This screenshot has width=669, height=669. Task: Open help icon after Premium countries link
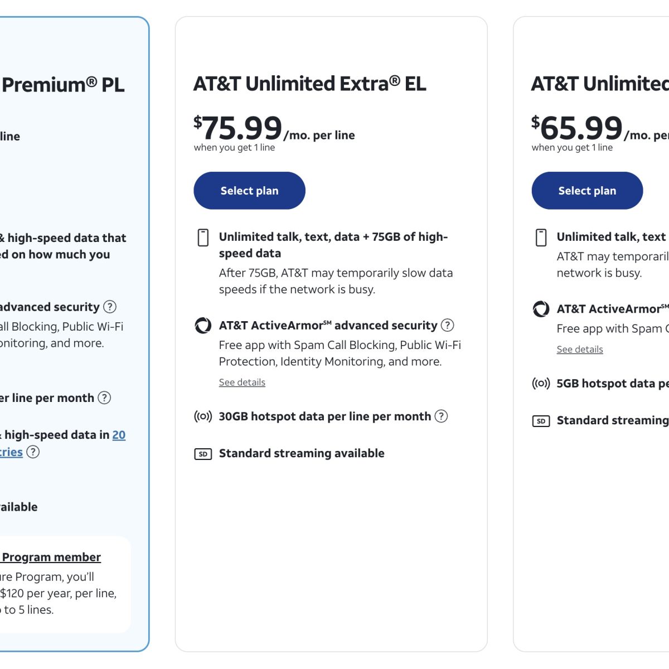(x=33, y=452)
